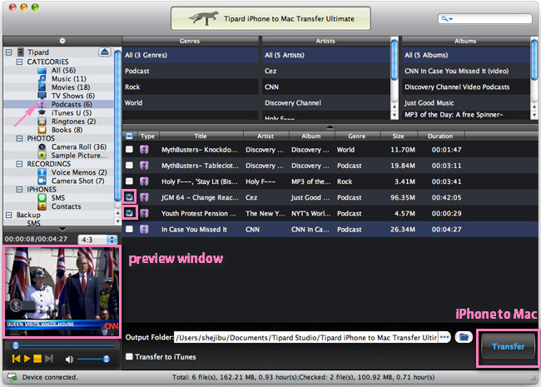This screenshot has width=541, height=387.
Task: Select the Books (8) icon
Action: click(x=42, y=130)
